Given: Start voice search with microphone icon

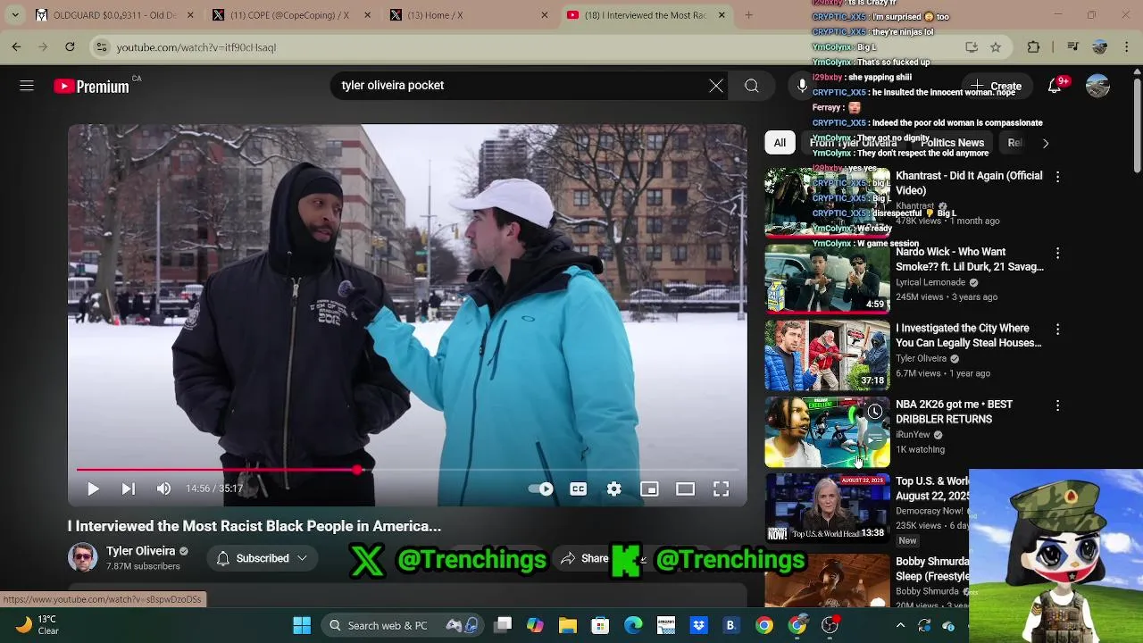Looking at the screenshot, I should pos(802,86).
